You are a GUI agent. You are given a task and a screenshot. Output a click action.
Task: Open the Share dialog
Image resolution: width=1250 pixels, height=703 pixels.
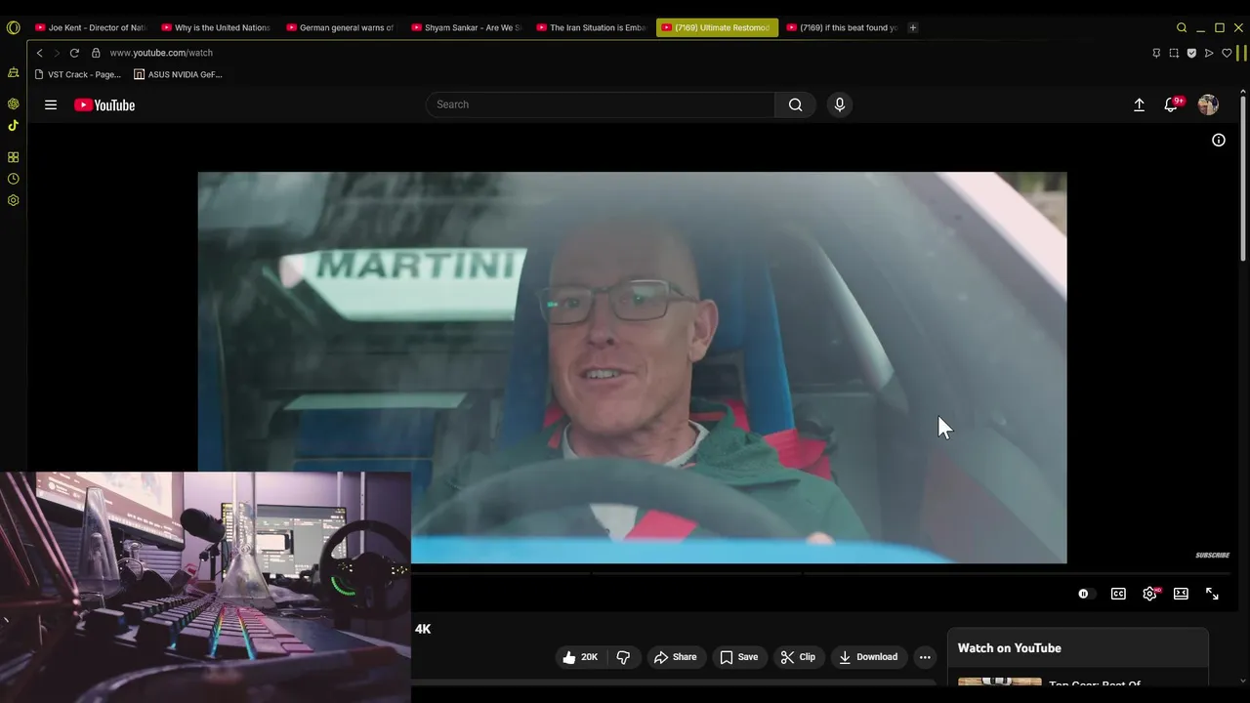[x=675, y=657]
